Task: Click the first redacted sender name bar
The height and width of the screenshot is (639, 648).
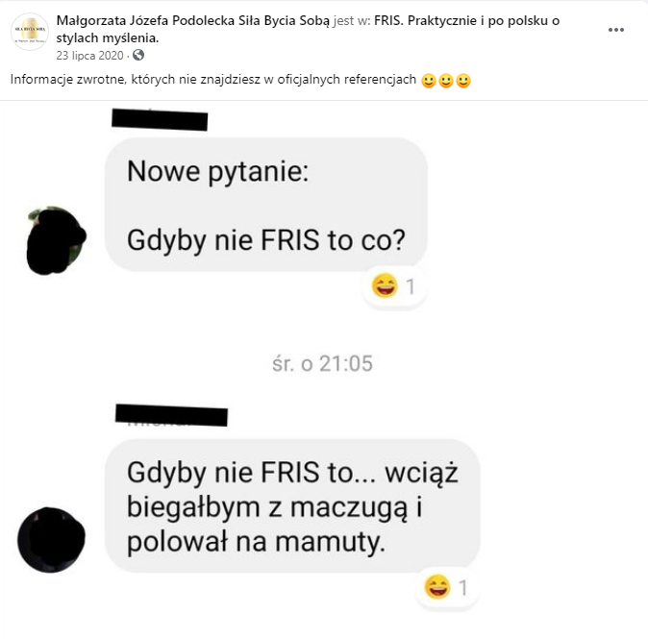Action: pyautogui.click(x=160, y=120)
